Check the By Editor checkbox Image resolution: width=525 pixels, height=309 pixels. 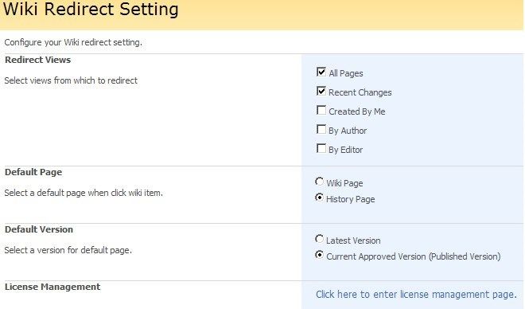pyautogui.click(x=321, y=148)
